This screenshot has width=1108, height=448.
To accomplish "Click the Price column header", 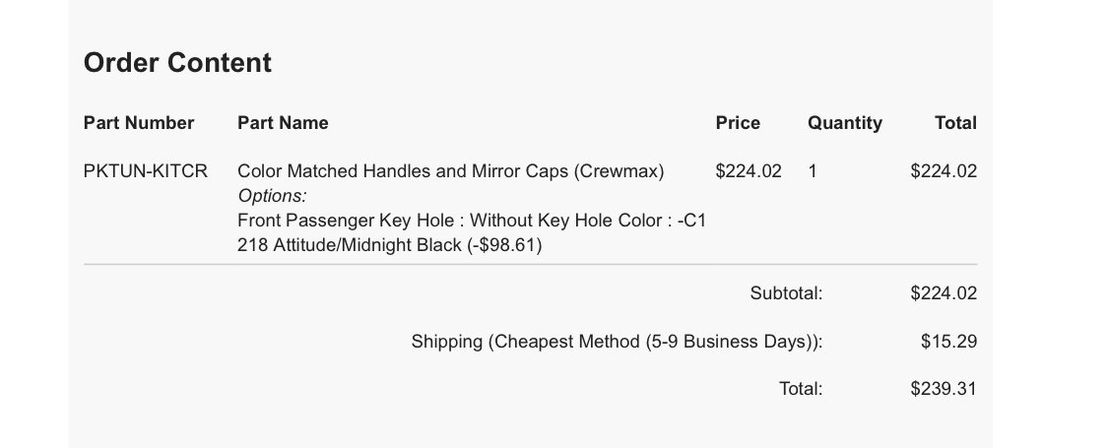I will 738,123.
